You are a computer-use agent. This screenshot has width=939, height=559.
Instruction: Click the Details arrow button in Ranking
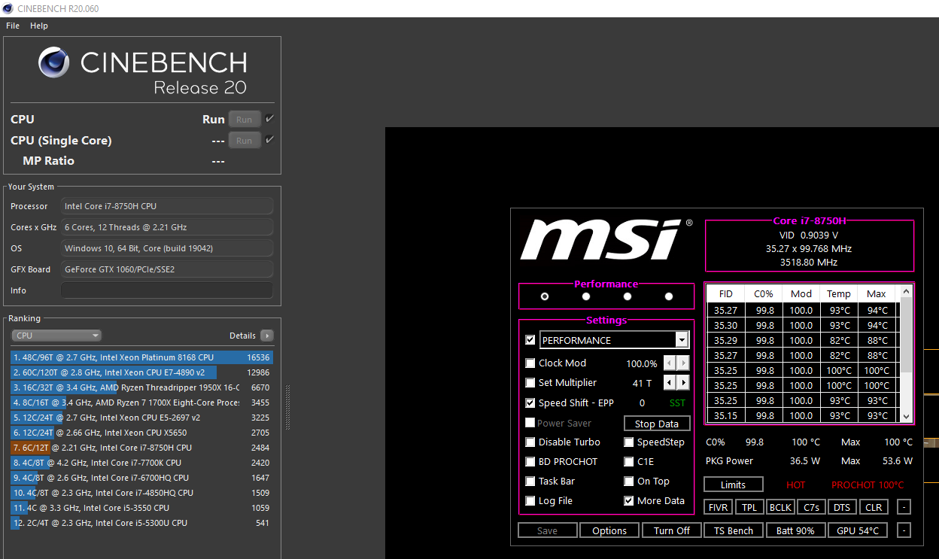point(266,336)
